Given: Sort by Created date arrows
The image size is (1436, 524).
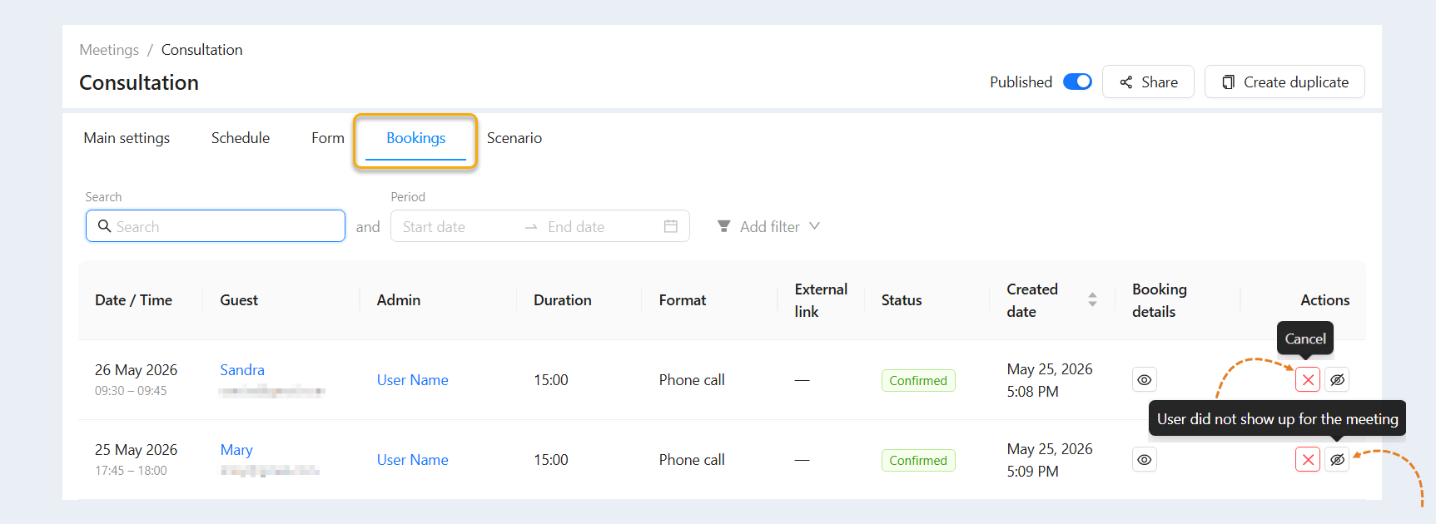Looking at the screenshot, I should click(1092, 299).
